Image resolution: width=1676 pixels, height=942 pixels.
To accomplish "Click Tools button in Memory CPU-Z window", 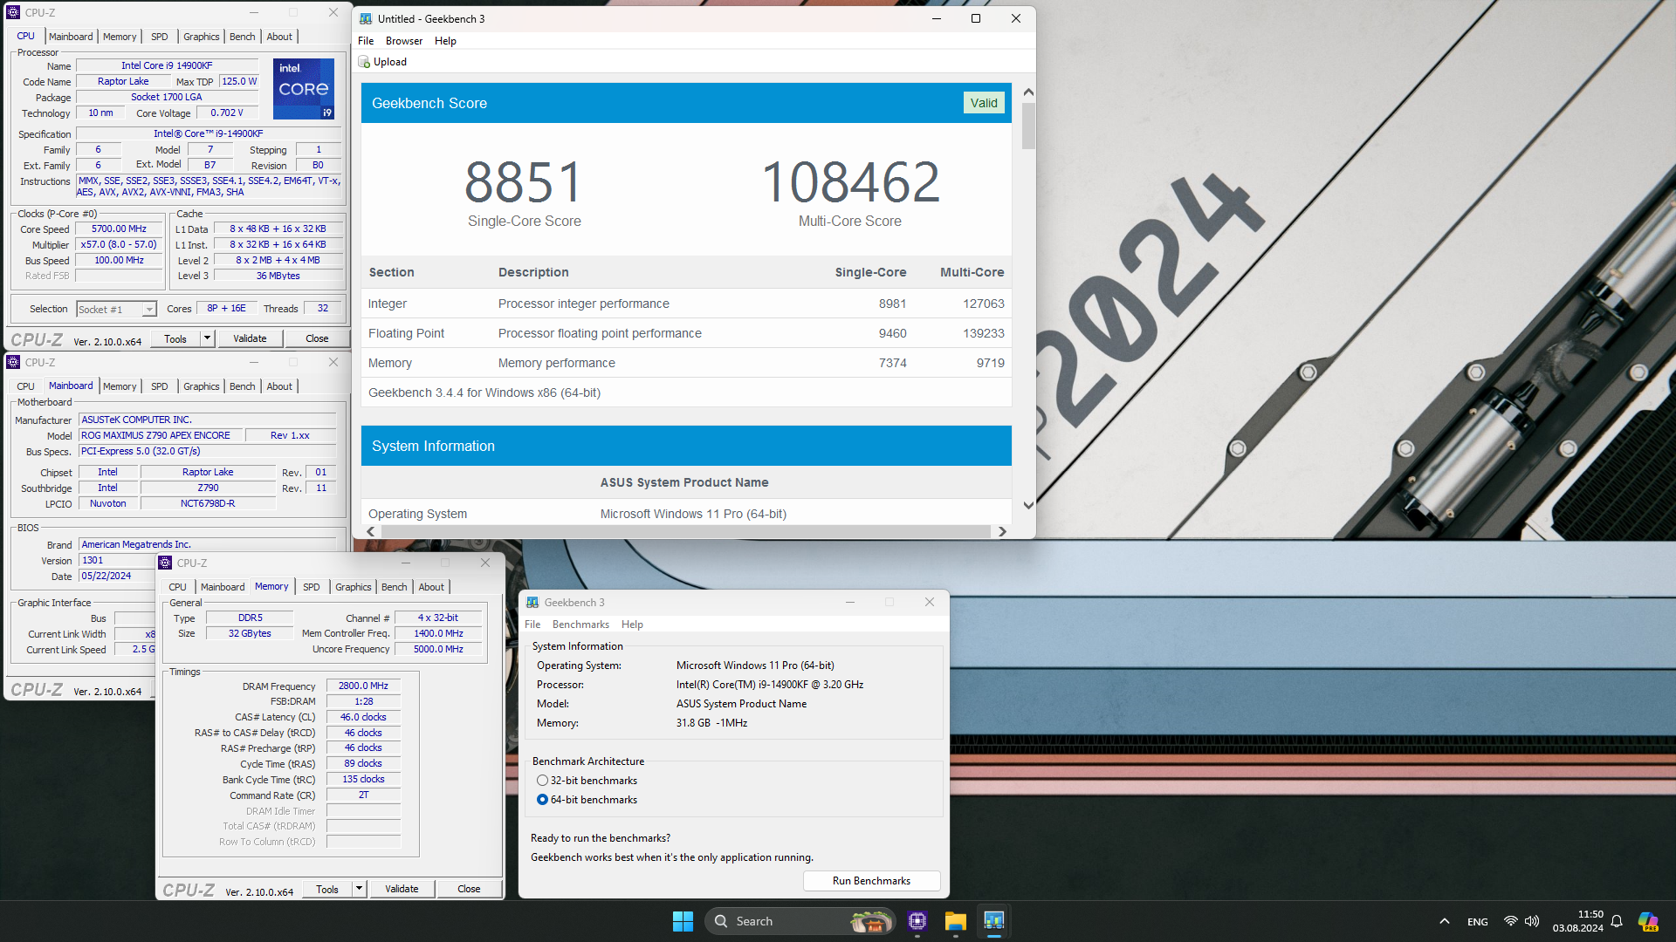I will [x=327, y=889].
